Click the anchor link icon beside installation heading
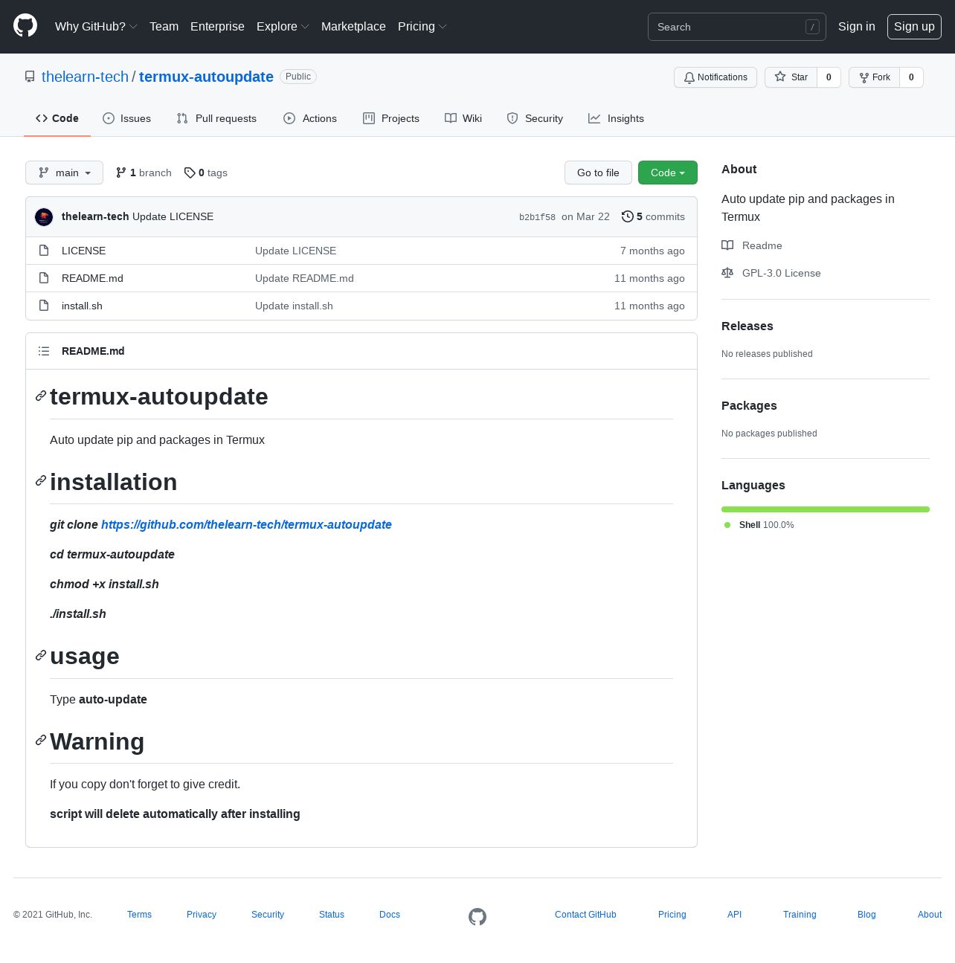955x963 pixels. pos(41,480)
